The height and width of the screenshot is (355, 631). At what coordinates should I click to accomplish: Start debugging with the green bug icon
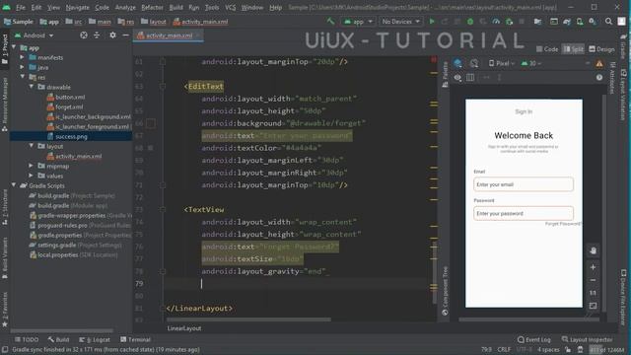pyautogui.click(x=470, y=22)
